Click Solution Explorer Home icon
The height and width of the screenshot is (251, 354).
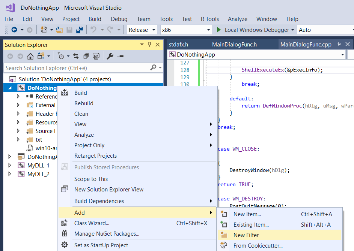pos(30,56)
